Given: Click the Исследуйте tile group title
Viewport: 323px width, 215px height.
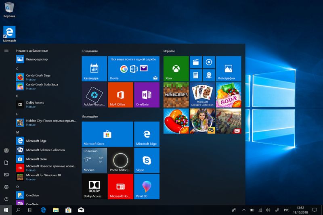Looking at the screenshot, I should [x=90, y=117].
